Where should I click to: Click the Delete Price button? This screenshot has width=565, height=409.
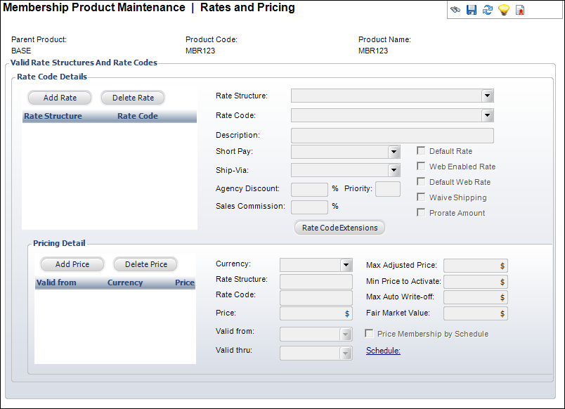click(145, 264)
